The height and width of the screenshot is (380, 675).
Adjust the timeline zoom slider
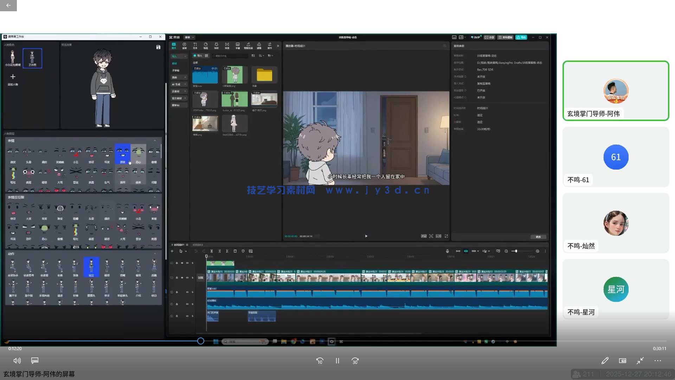click(x=516, y=251)
